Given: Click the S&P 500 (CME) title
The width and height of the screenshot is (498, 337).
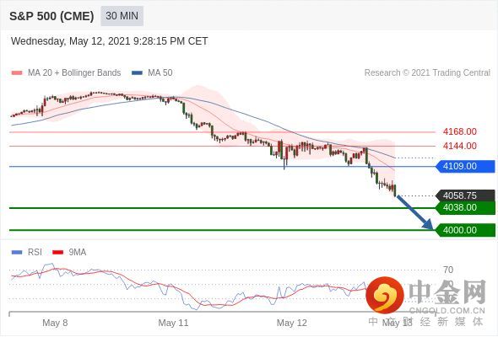Looking at the screenshot, I should coord(51,16).
